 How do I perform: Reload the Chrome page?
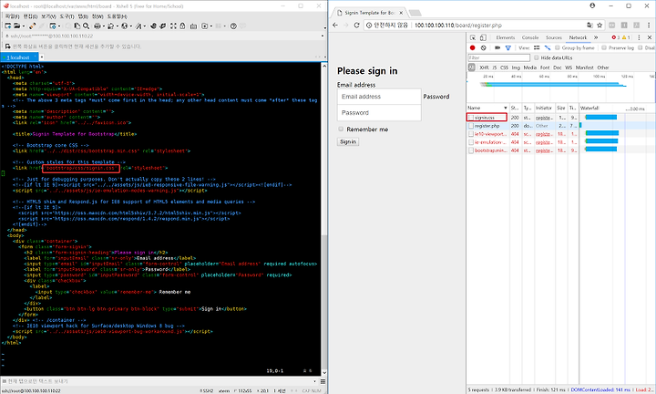[x=356, y=26]
